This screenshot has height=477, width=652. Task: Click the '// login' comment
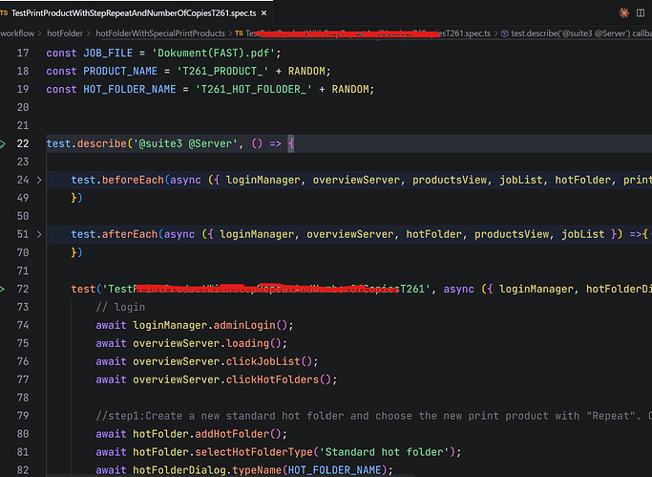pyautogui.click(x=120, y=307)
